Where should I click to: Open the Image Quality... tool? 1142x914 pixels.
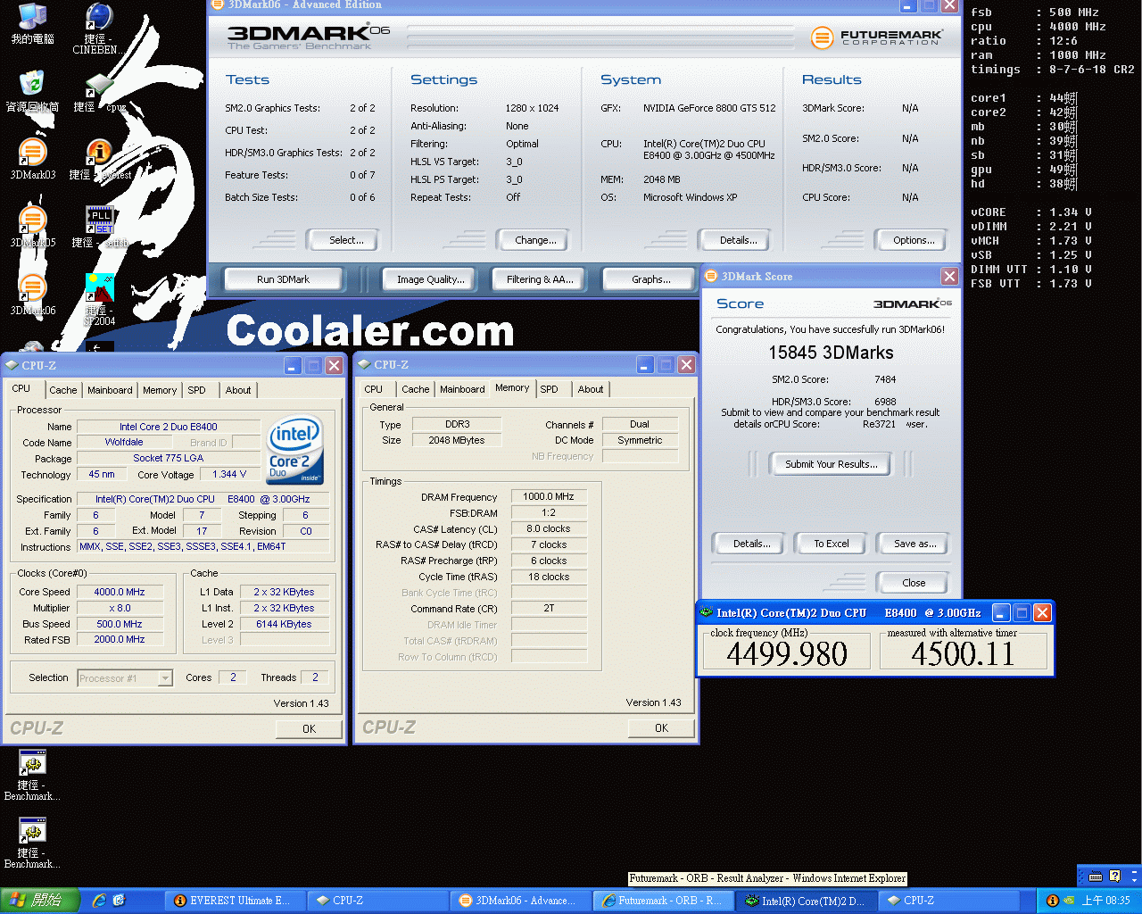click(430, 279)
